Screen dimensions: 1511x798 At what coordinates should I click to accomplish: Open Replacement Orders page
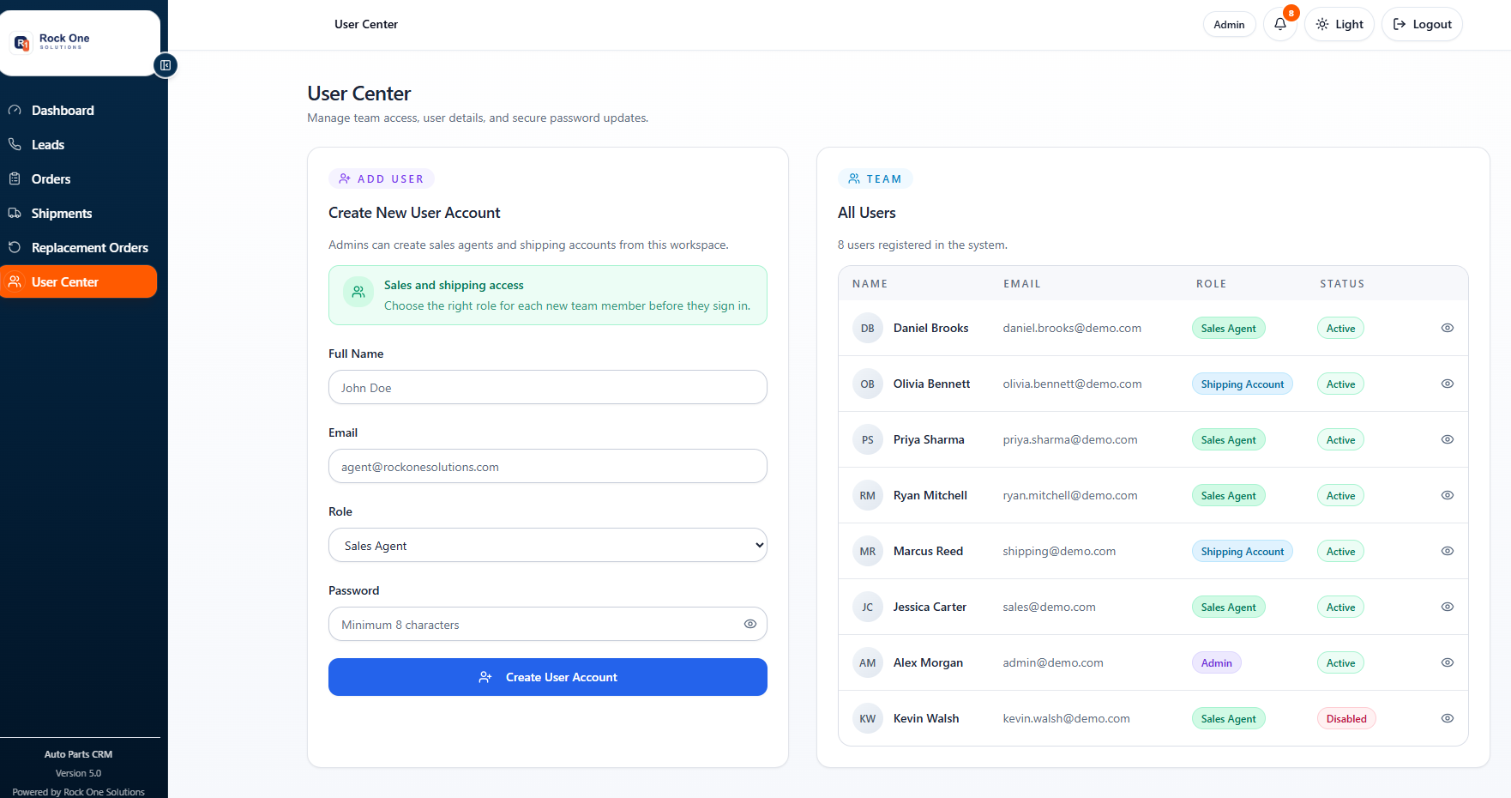pyautogui.click(x=79, y=247)
